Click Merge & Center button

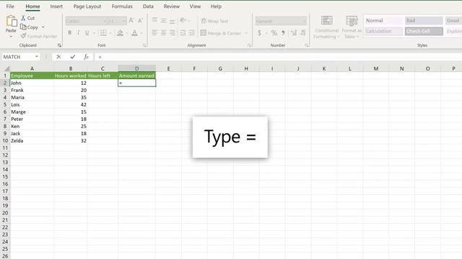(x=221, y=33)
